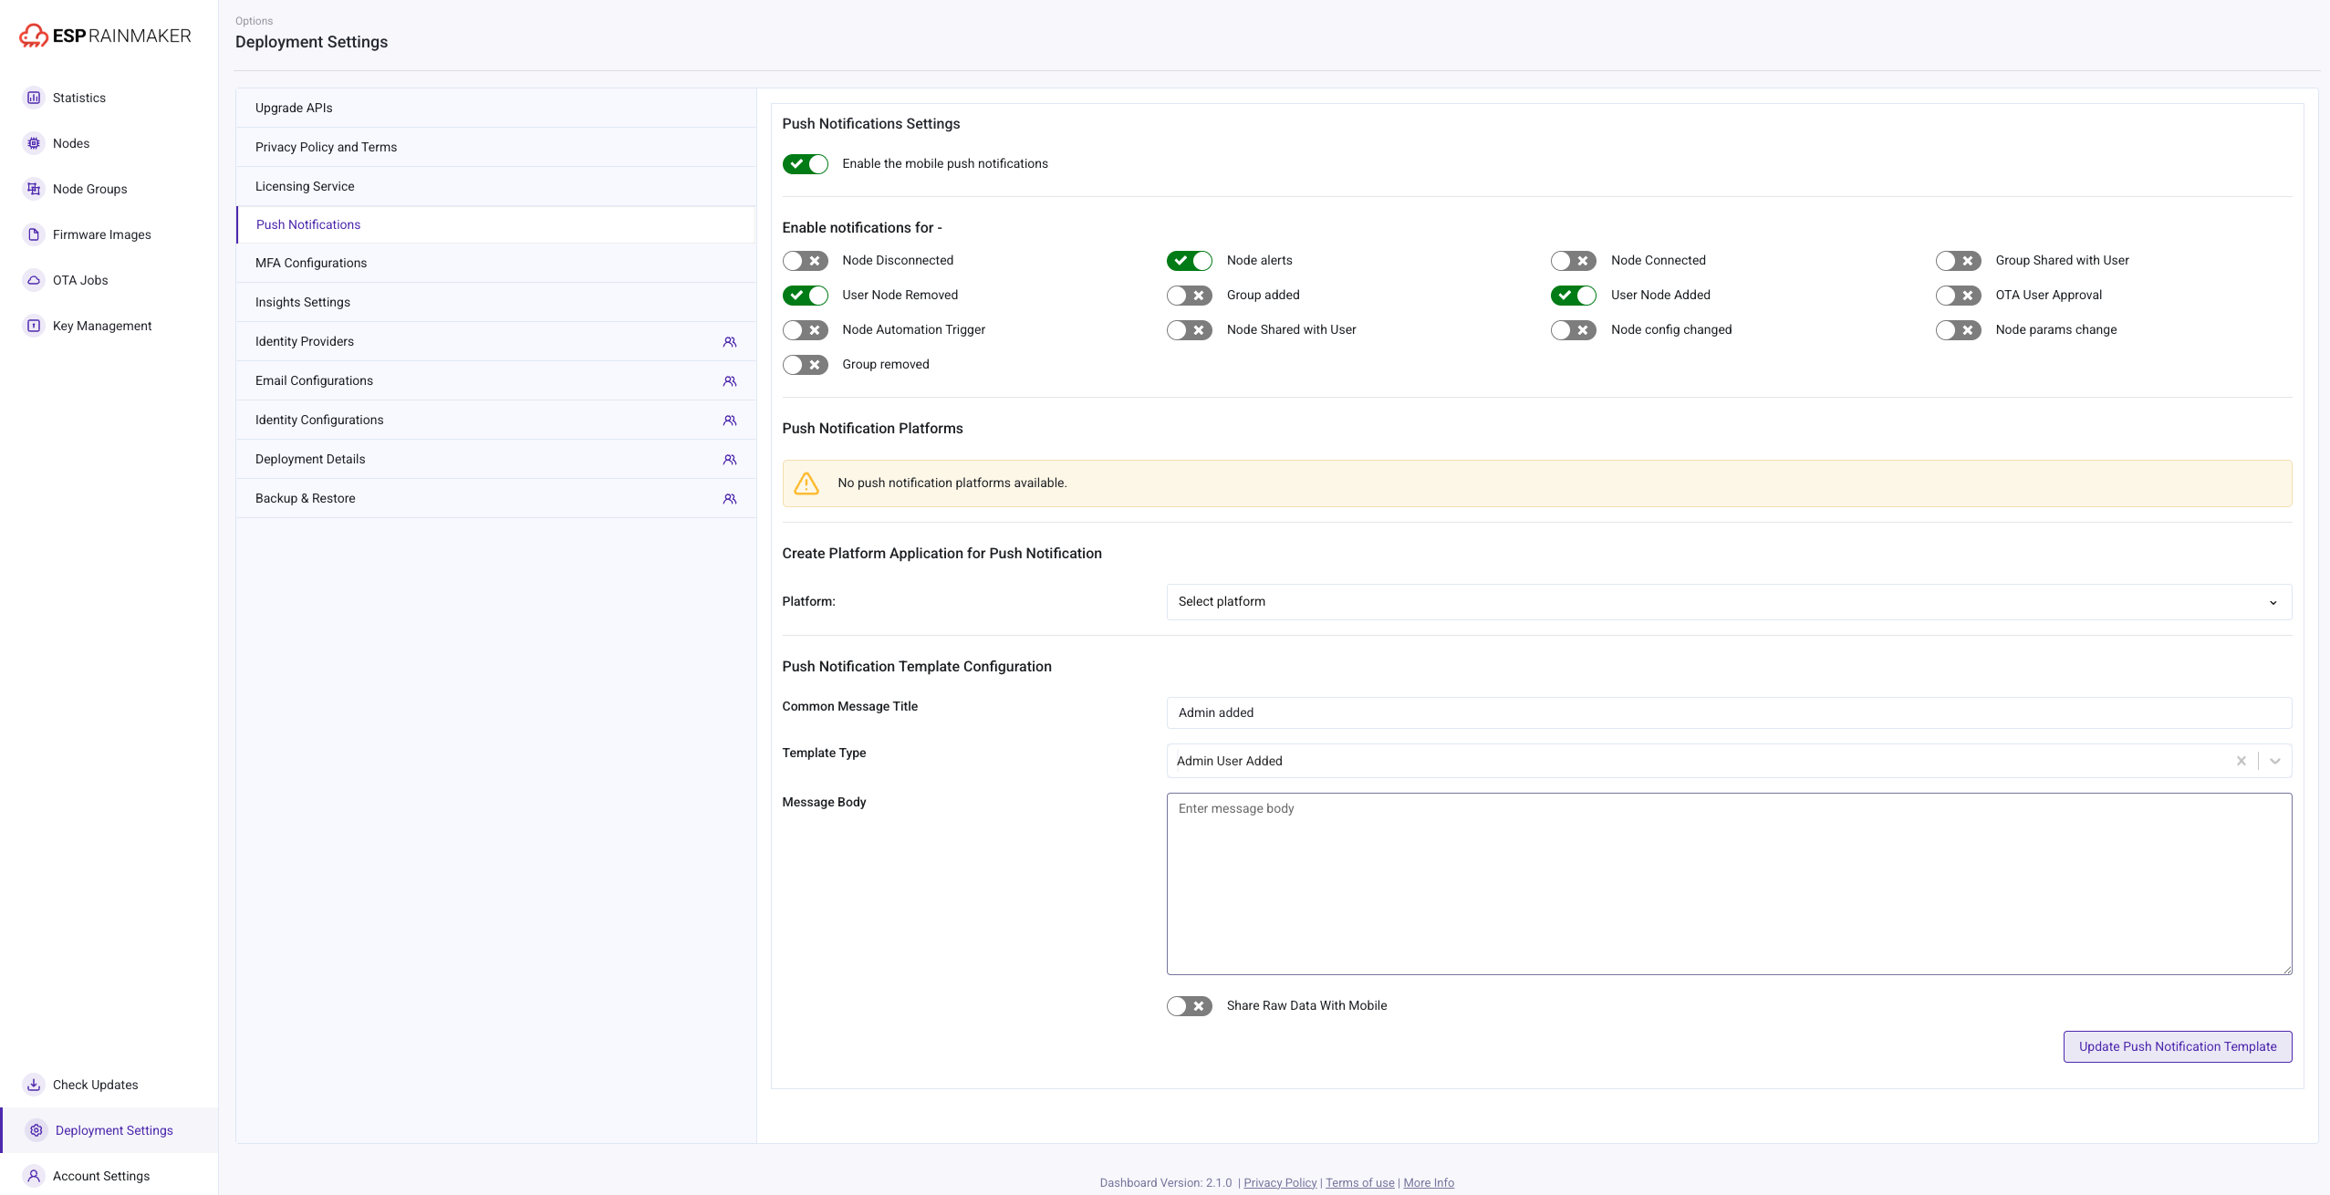Viewport: 2330px width, 1195px height.
Task: Enable the OTA User Approval toggle
Action: [x=1959, y=296]
